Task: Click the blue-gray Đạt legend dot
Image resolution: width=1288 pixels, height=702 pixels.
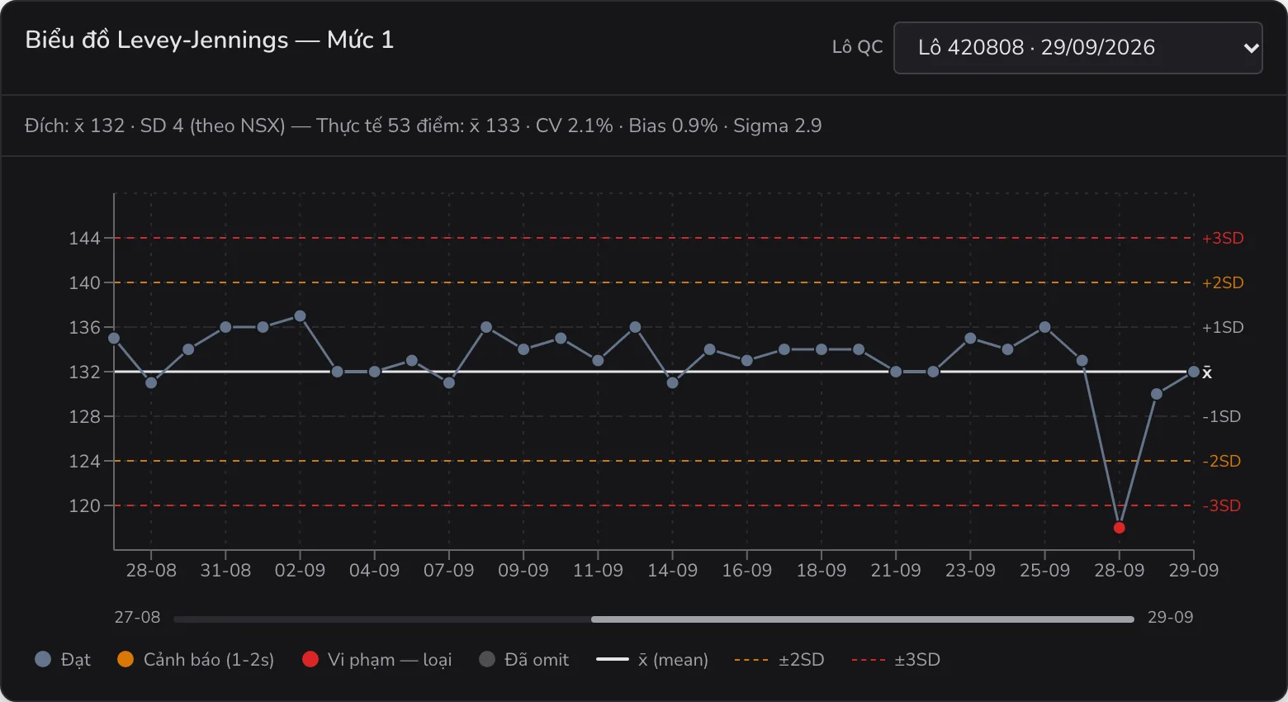Action: coord(43,659)
